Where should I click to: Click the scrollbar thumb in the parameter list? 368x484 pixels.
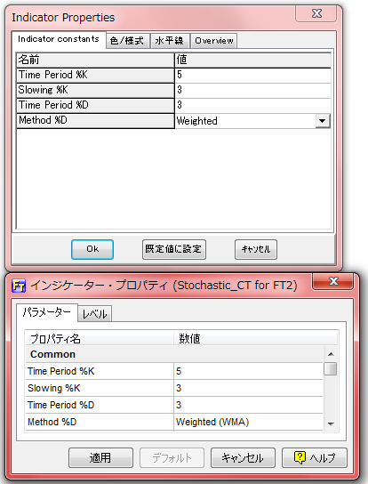click(331, 369)
